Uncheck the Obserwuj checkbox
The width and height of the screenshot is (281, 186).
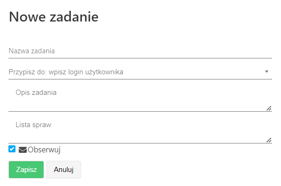coord(12,149)
